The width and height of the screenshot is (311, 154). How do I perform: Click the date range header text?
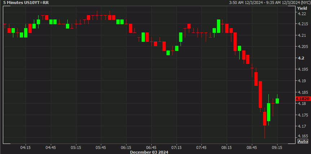(x=270, y=3)
